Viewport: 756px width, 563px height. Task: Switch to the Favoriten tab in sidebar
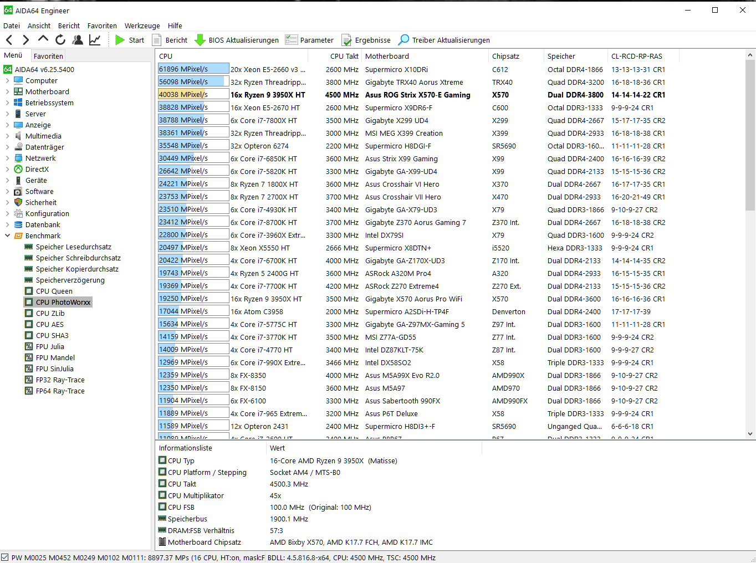point(48,56)
